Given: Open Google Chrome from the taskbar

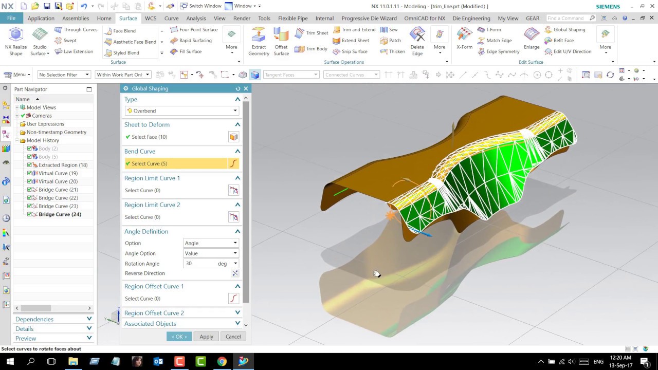Looking at the screenshot, I should click(222, 361).
